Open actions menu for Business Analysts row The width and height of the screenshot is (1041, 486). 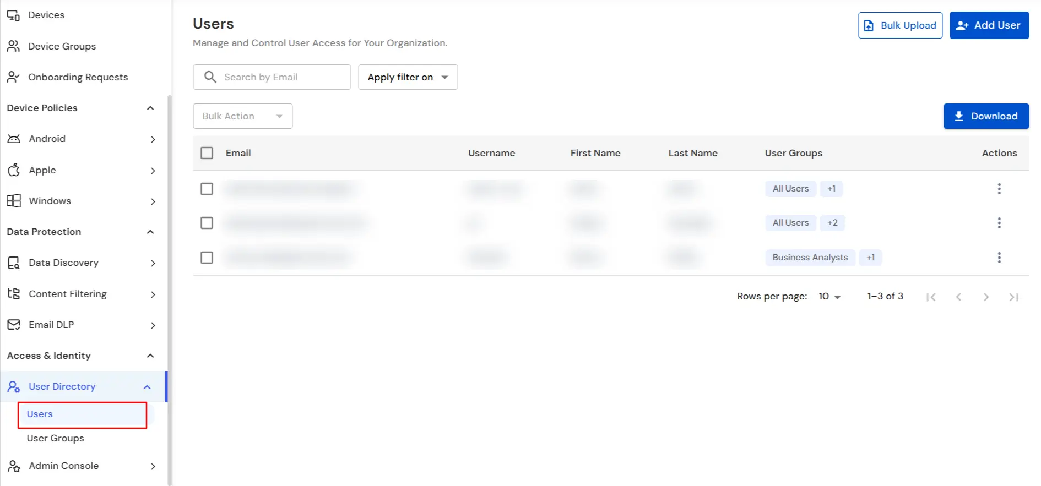pyautogui.click(x=999, y=258)
